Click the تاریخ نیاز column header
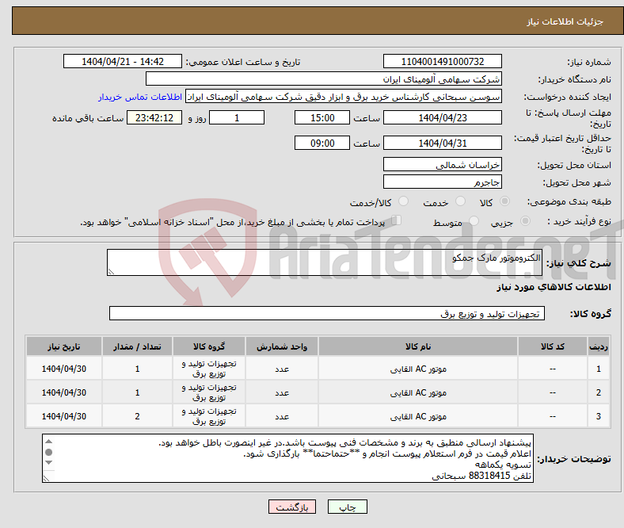Viewport: 624px width, 528px height. (x=64, y=346)
